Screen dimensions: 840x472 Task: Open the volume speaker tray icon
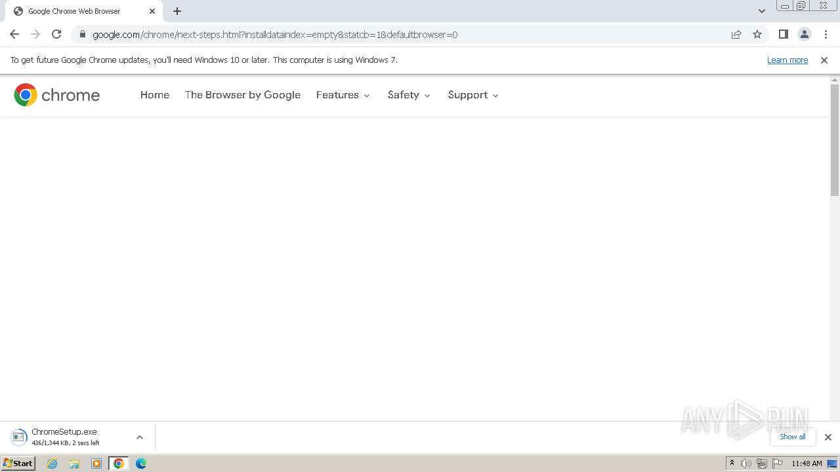click(x=746, y=463)
